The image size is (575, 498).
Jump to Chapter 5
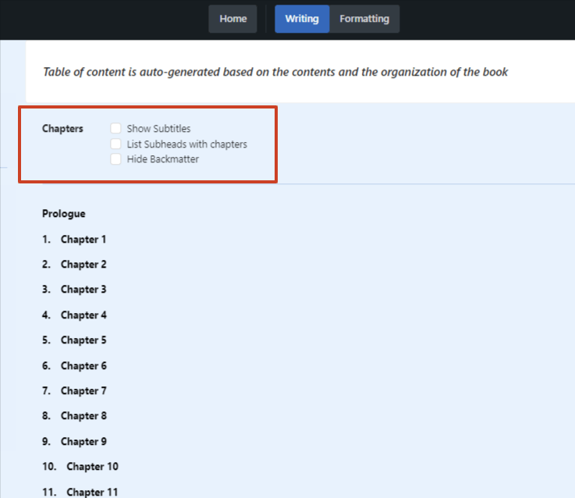[83, 340]
